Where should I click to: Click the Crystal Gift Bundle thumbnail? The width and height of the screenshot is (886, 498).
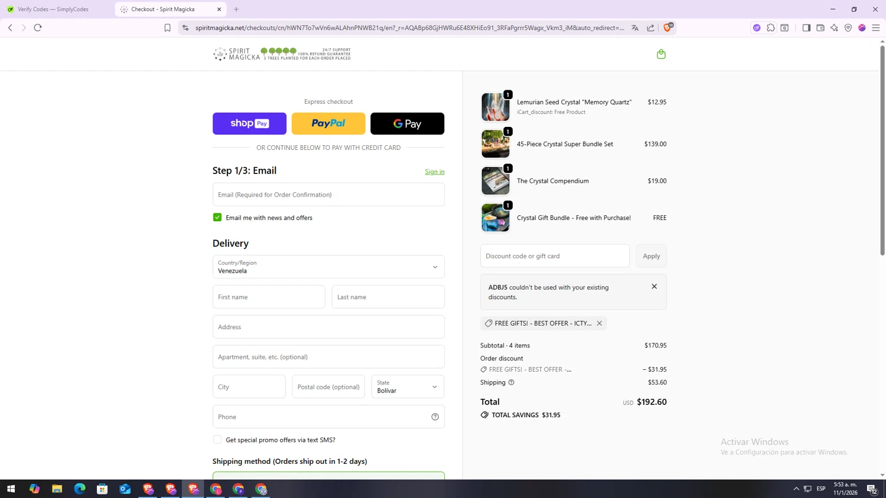point(495,218)
